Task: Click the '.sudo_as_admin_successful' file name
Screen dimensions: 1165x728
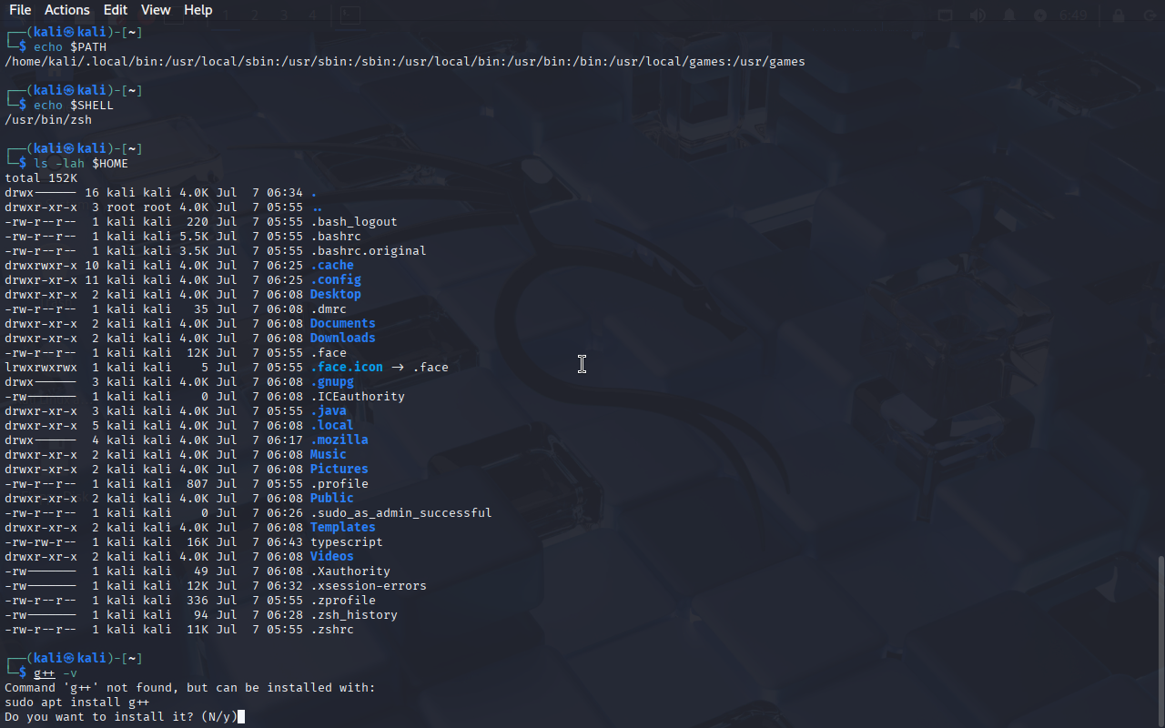Action: [401, 513]
